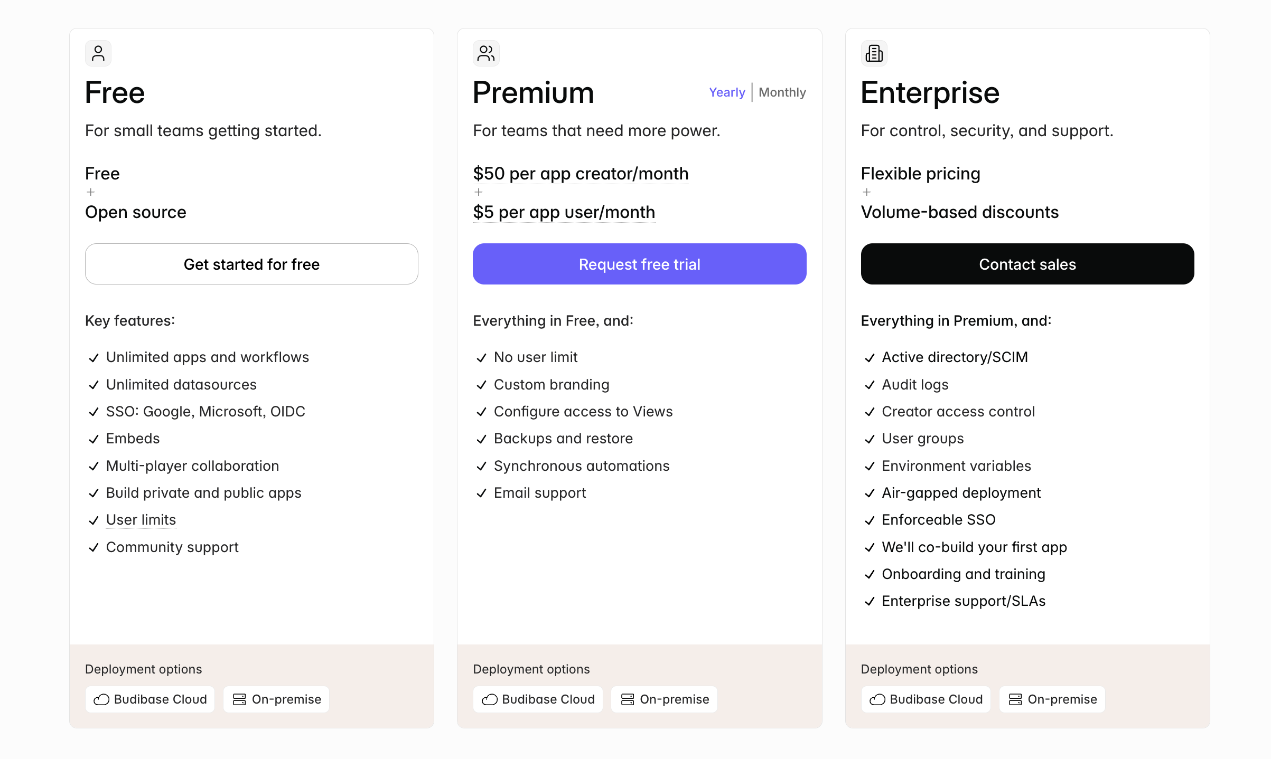Click the Premium plan heading
The height and width of the screenshot is (759, 1271).
(534, 93)
